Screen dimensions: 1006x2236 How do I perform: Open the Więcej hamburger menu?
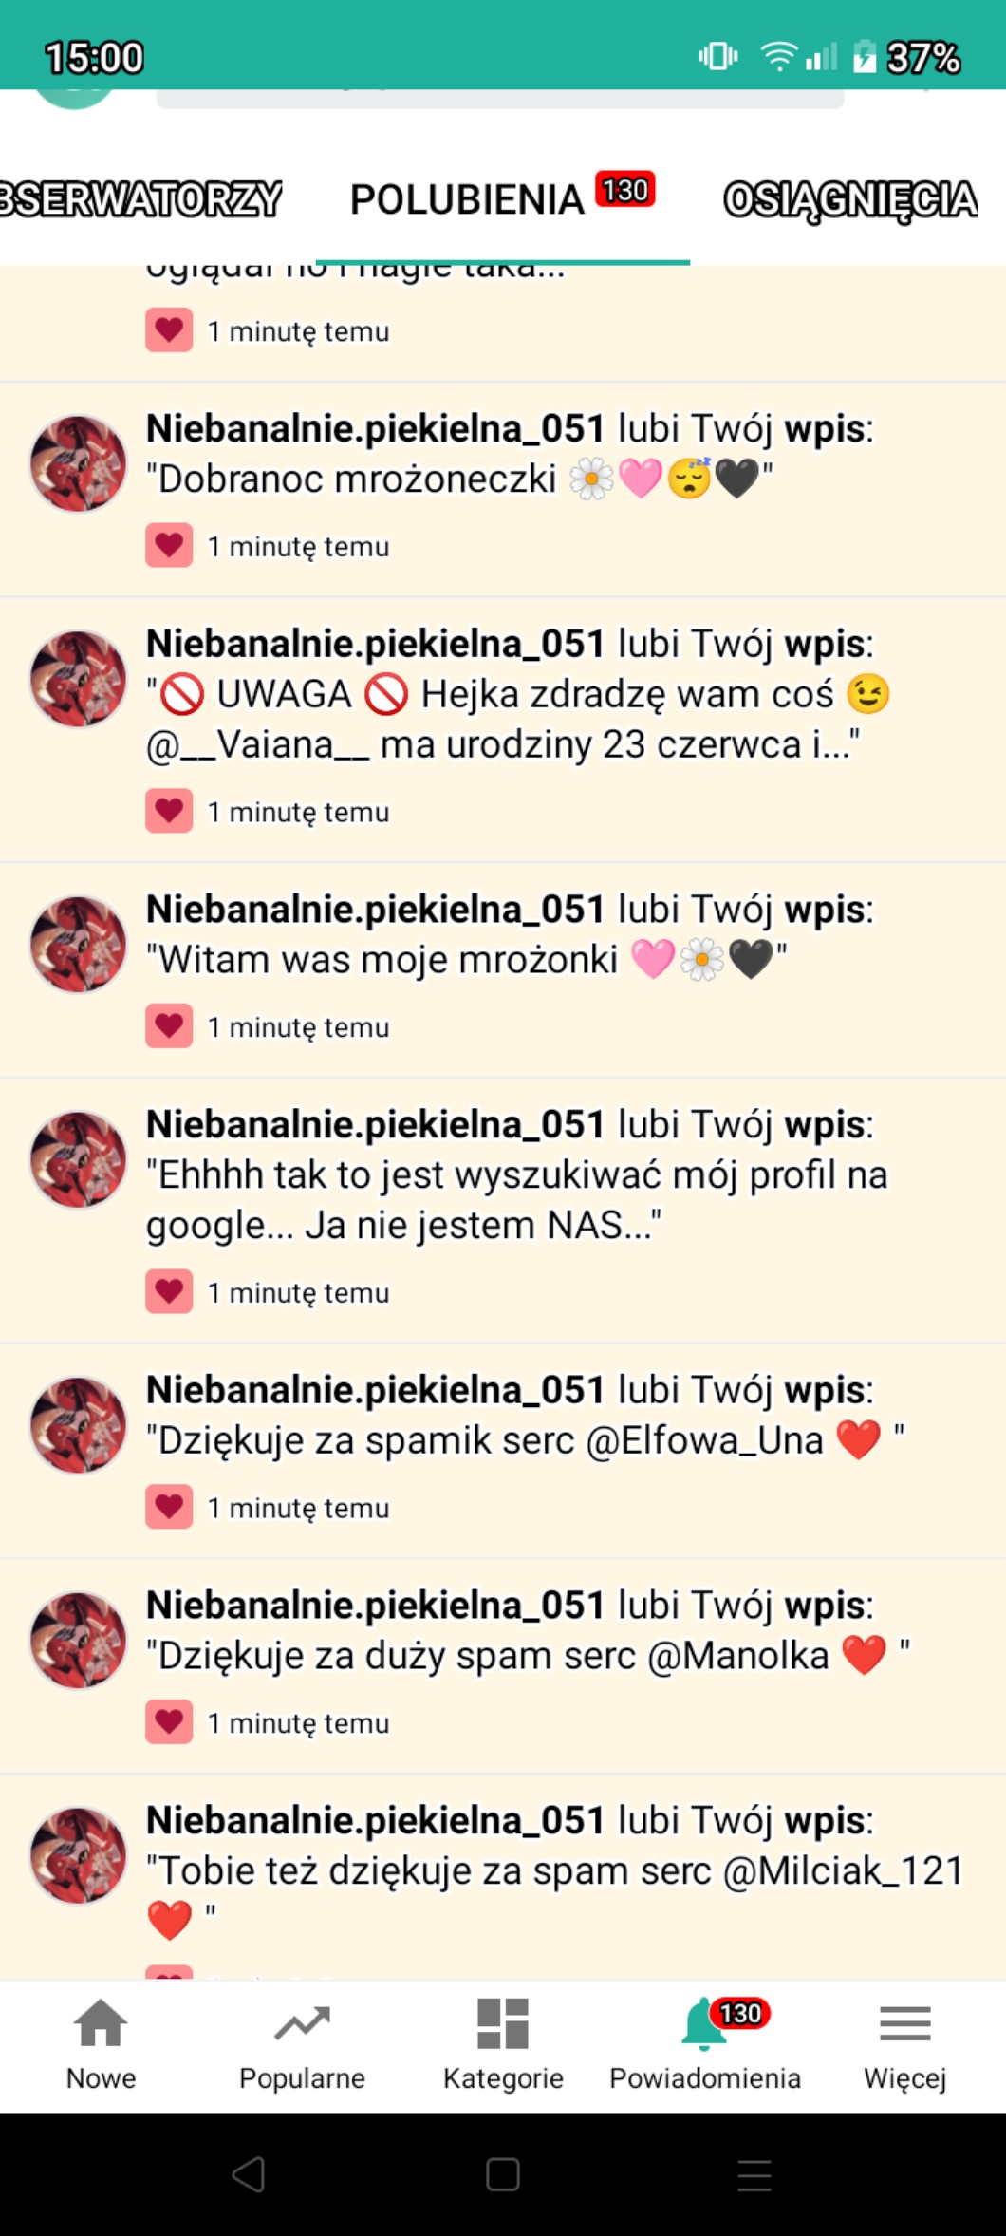(905, 2023)
